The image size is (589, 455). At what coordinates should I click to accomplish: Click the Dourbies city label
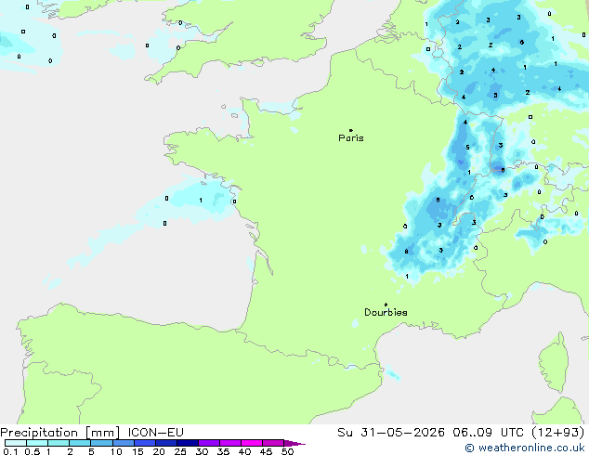(386, 312)
